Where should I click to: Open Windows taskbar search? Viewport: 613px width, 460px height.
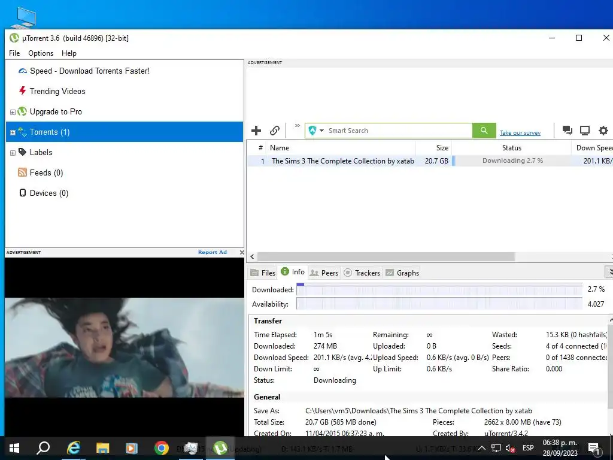(x=43, y=448)
